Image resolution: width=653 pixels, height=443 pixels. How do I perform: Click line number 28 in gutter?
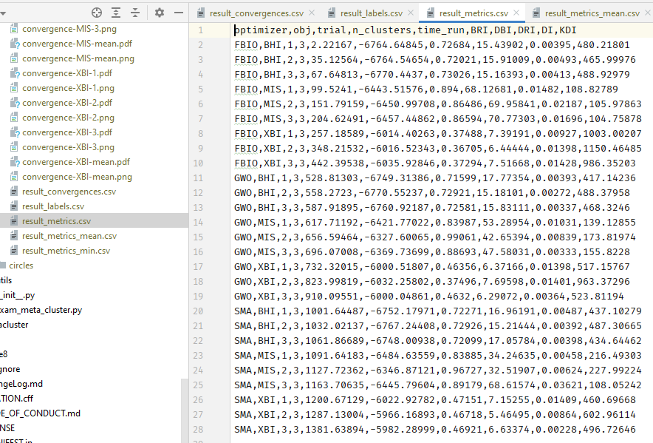[x=198, y=429]
